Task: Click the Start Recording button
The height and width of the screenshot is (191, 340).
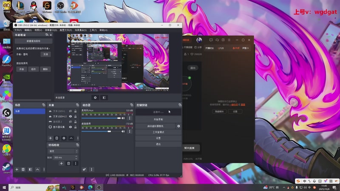Action: tap(158, 120)
